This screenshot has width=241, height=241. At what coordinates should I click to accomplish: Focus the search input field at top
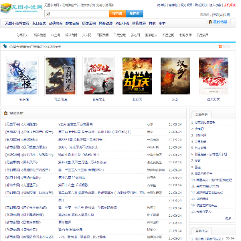76,13
